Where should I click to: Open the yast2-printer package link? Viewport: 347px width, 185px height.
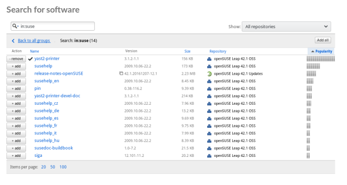(47, 58)
